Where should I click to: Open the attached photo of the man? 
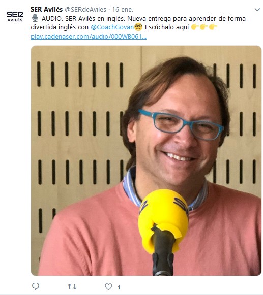tap(146, 160)
